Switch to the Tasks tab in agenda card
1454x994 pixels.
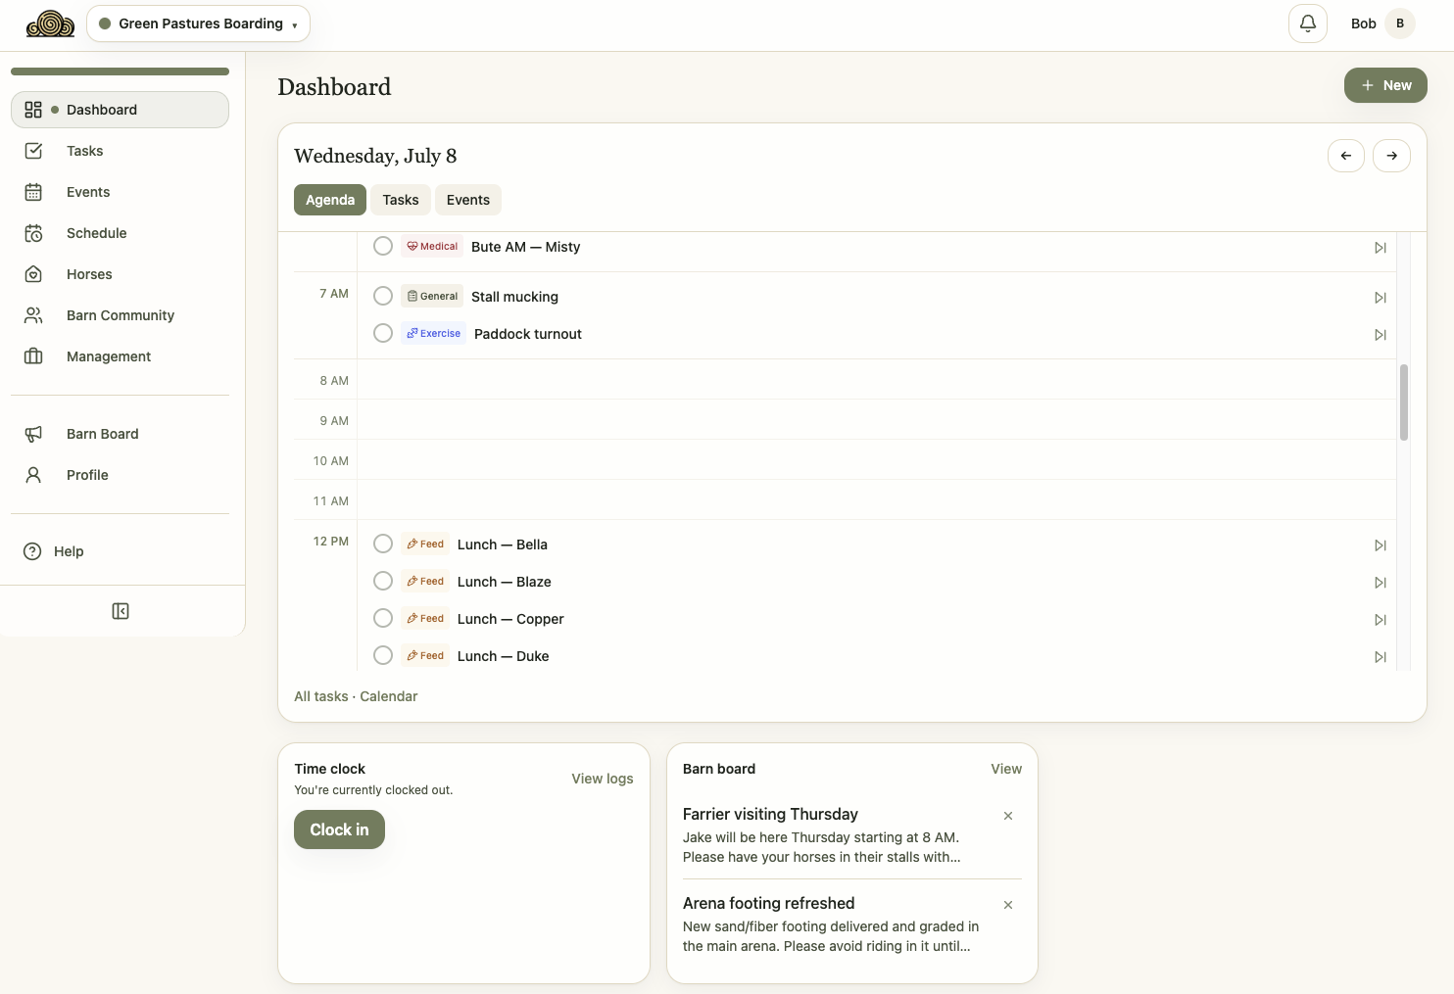401,200
